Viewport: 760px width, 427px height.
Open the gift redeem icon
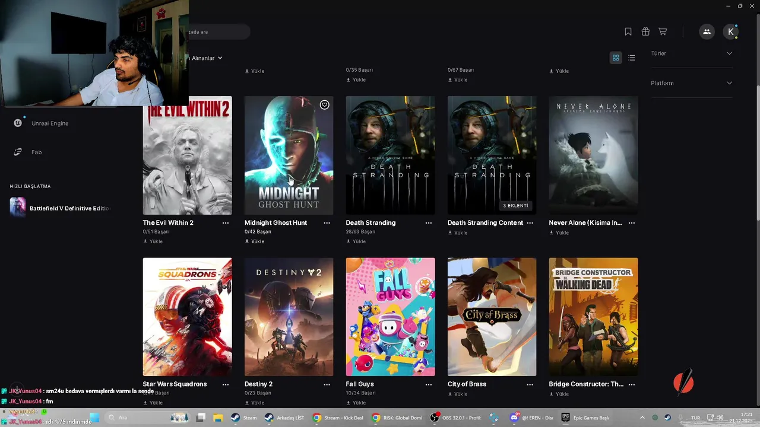tap(645, 31)
